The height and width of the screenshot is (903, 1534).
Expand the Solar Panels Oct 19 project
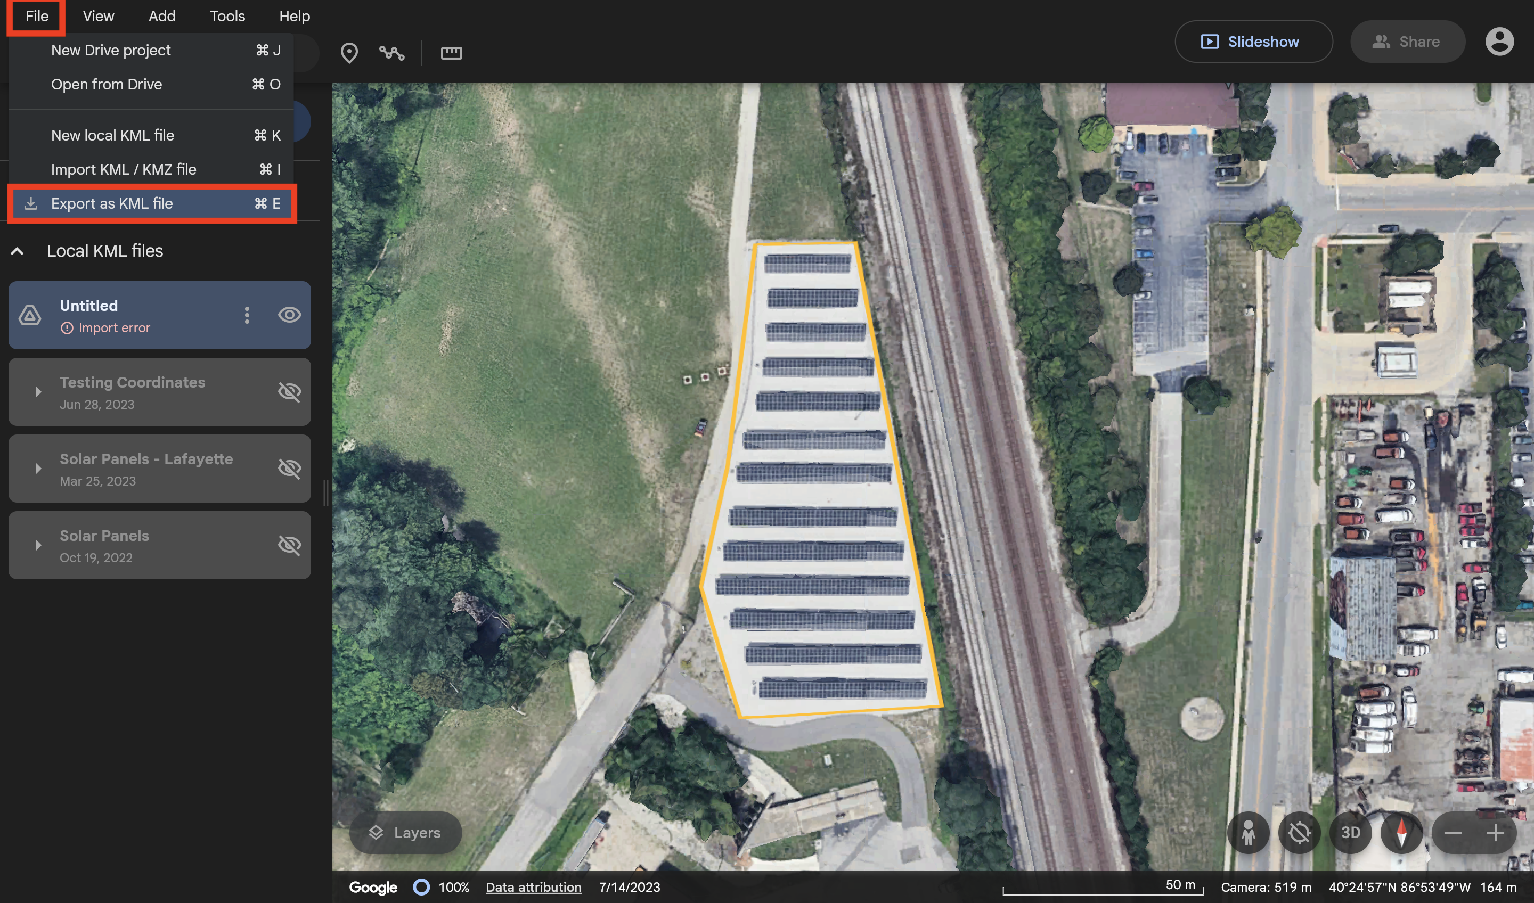click(x=38, y=545)
